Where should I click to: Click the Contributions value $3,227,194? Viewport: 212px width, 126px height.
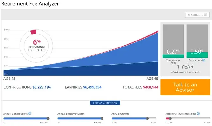pyautogui.click(x=42, y=87)
